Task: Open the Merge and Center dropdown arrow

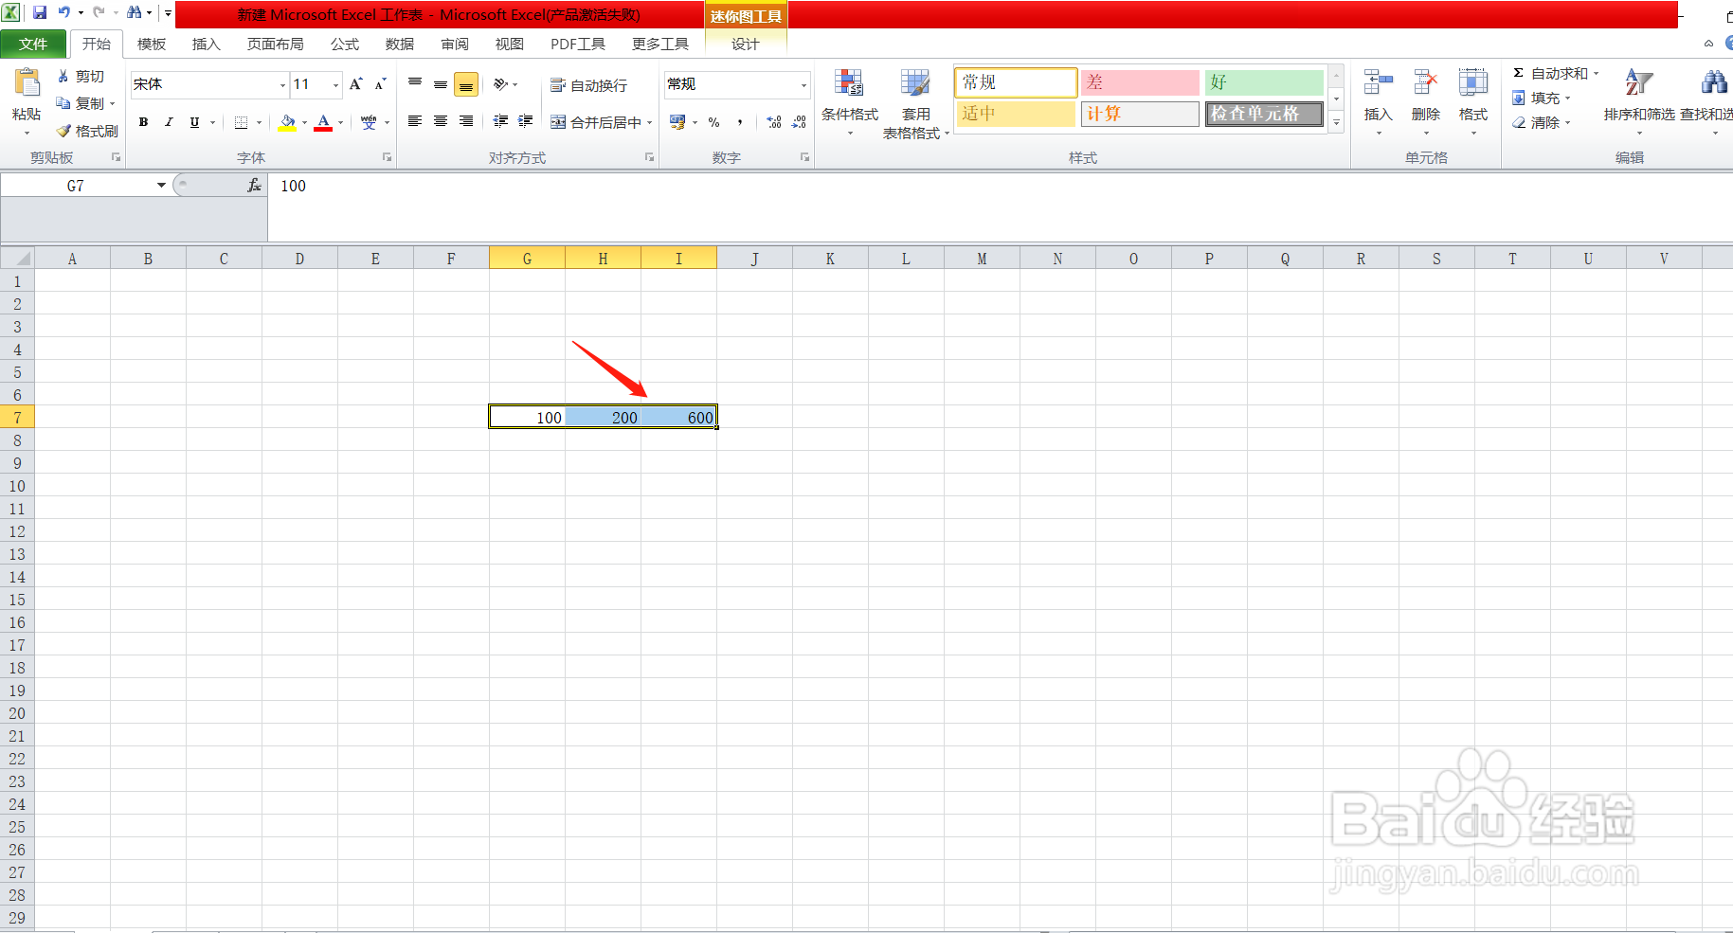Action: (x=649, y=122)
